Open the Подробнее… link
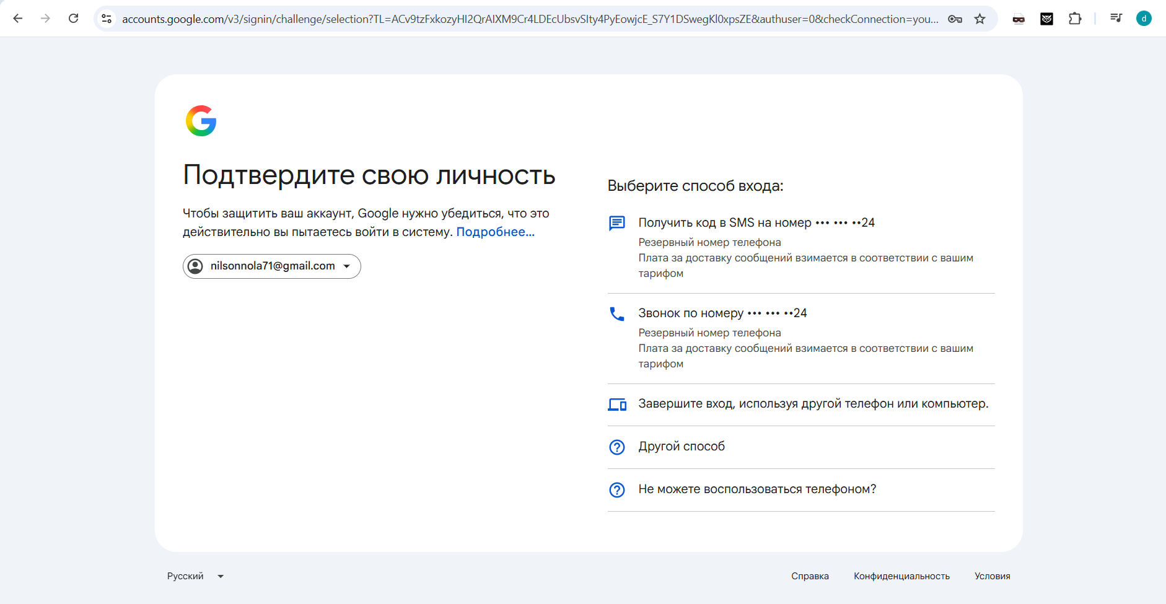The height and width of the screenshot is (604, 1166). coord(495,232)
